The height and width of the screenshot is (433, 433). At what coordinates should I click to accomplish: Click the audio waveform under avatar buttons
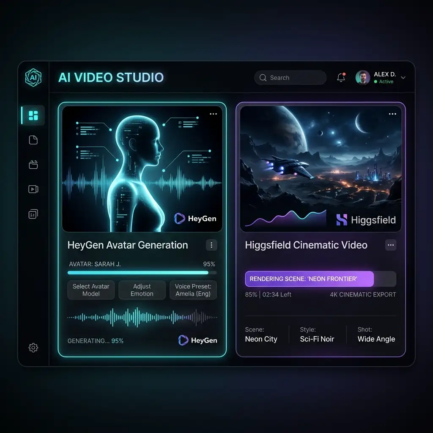pyautogui.click(x=142, y=317)
